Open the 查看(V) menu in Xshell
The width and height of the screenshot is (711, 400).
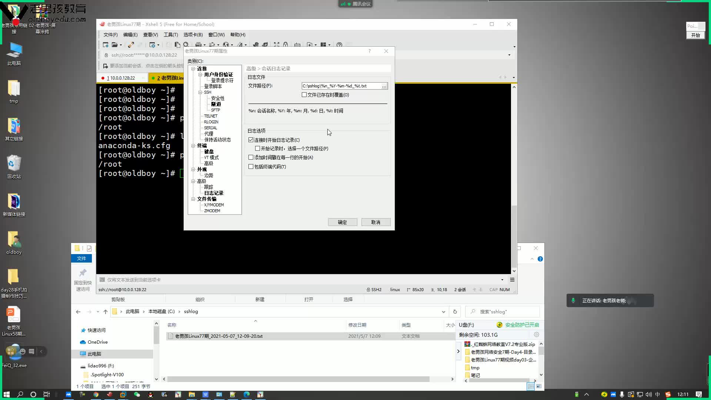pos(150,35)
